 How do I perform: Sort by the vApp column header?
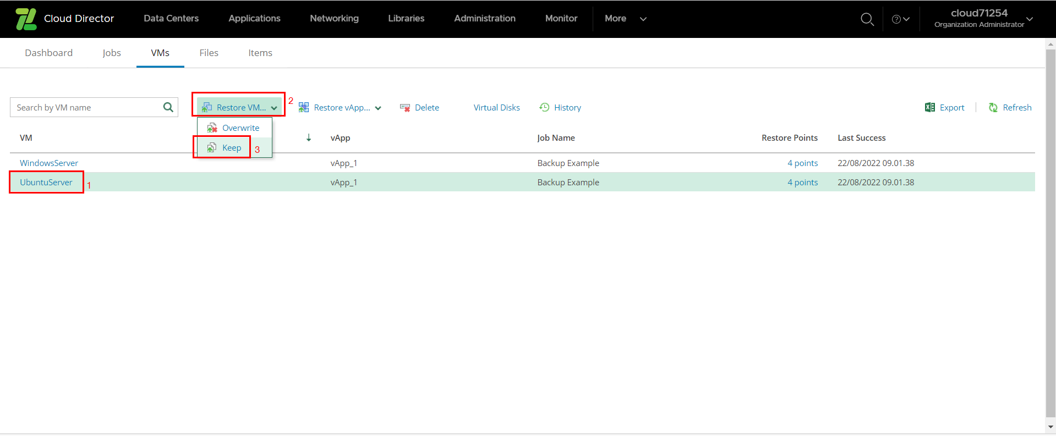click(340, 138)
